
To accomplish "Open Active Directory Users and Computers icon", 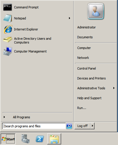I will point(8,40).
